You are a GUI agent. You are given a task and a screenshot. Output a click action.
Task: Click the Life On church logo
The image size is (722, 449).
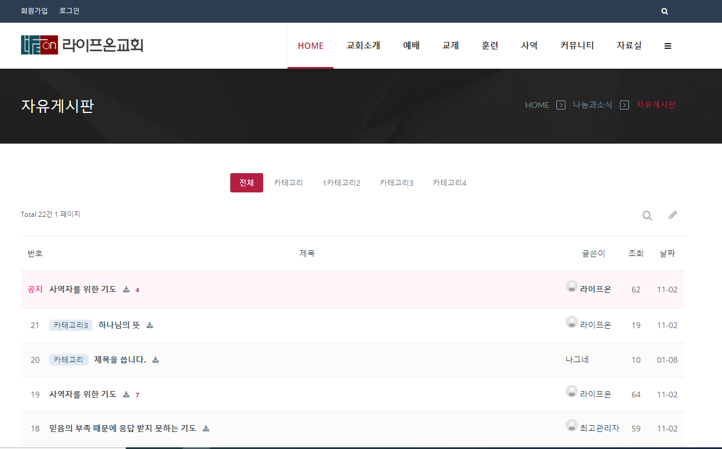(x=82, y=45)
